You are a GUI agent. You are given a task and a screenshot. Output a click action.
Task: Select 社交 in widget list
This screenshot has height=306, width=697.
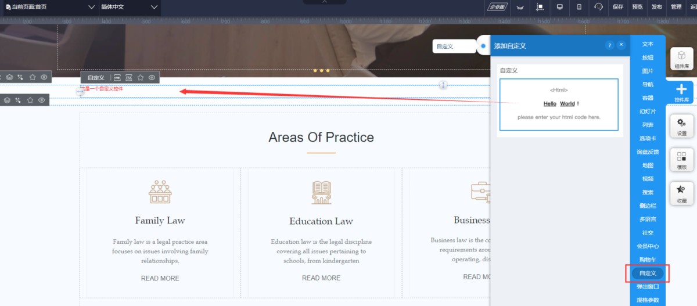click(x=648, y=233)
